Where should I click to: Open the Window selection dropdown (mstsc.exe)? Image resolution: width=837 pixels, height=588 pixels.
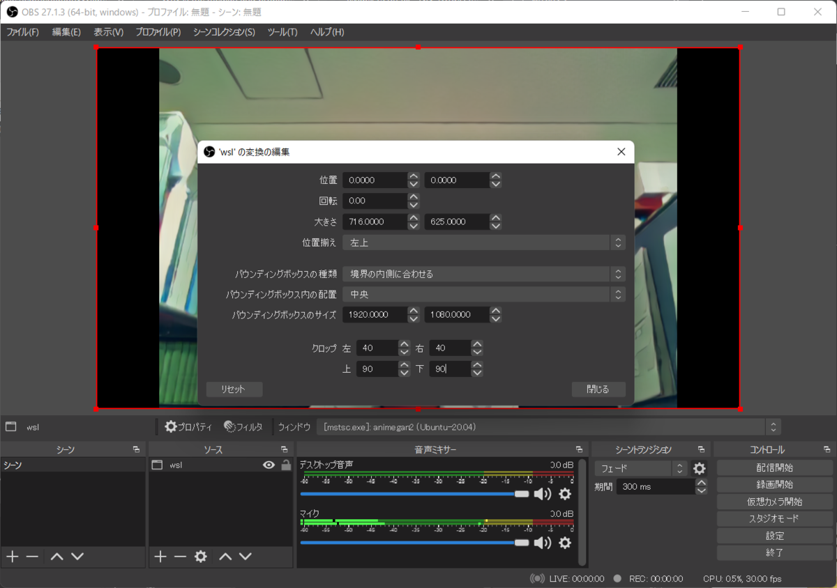click(548, 426)
